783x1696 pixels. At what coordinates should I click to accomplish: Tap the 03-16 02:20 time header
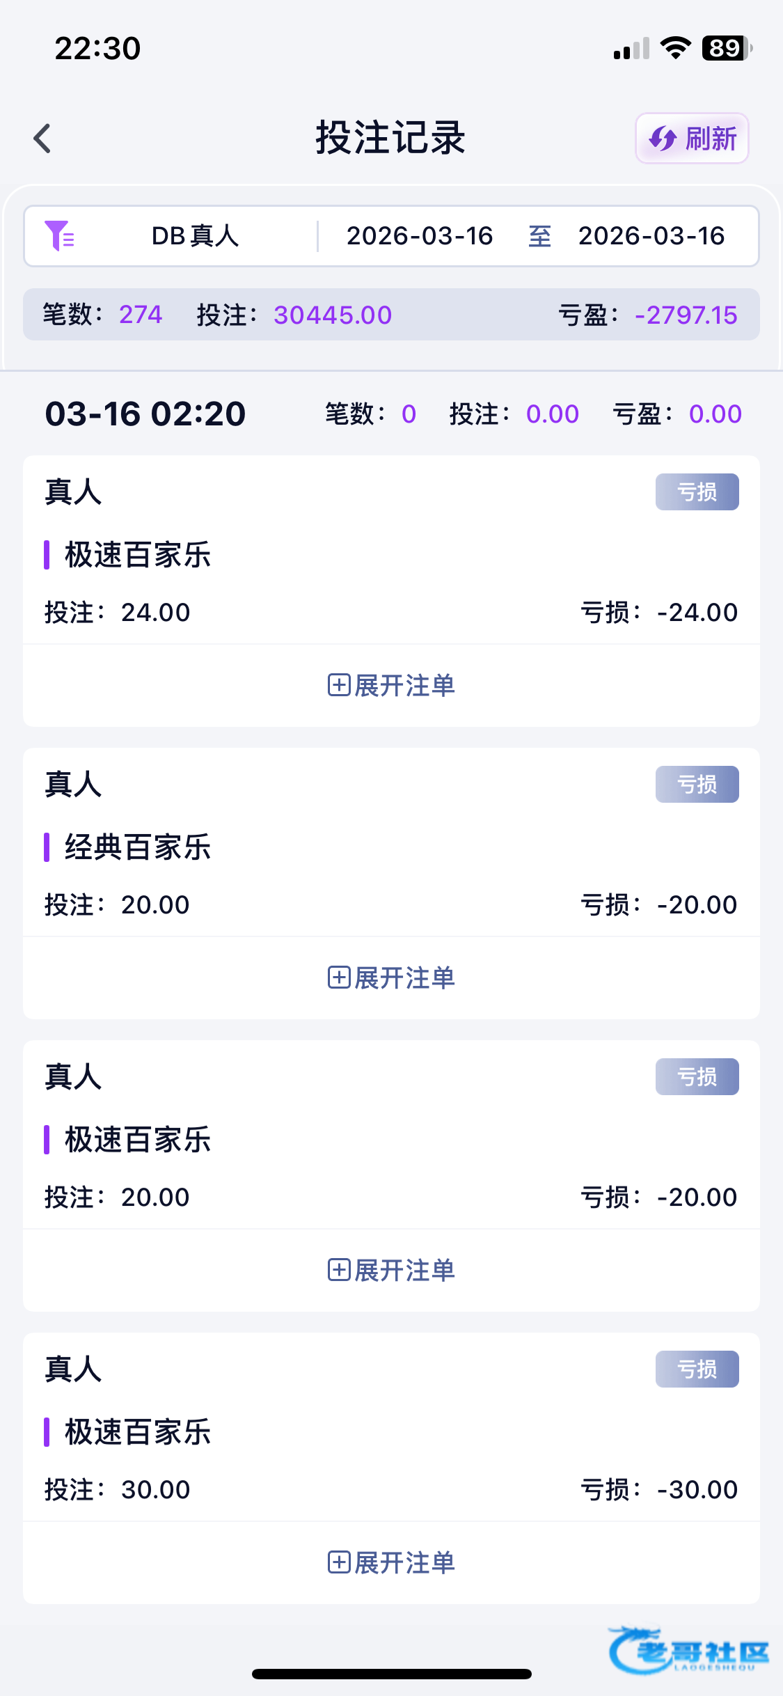coord(145,414)
